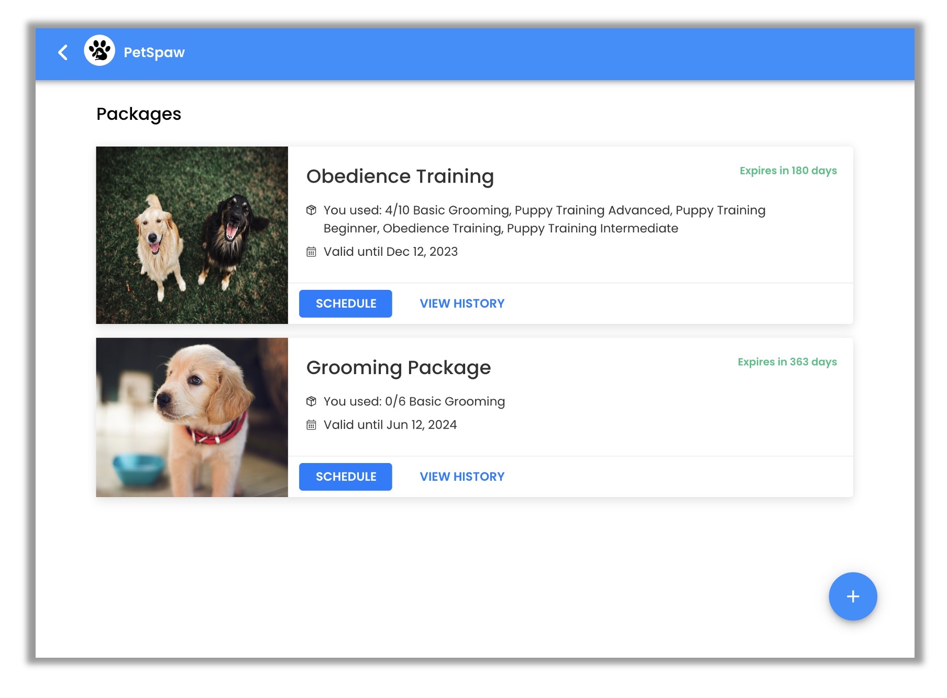Select the Obedience Training title

point(400,176)
